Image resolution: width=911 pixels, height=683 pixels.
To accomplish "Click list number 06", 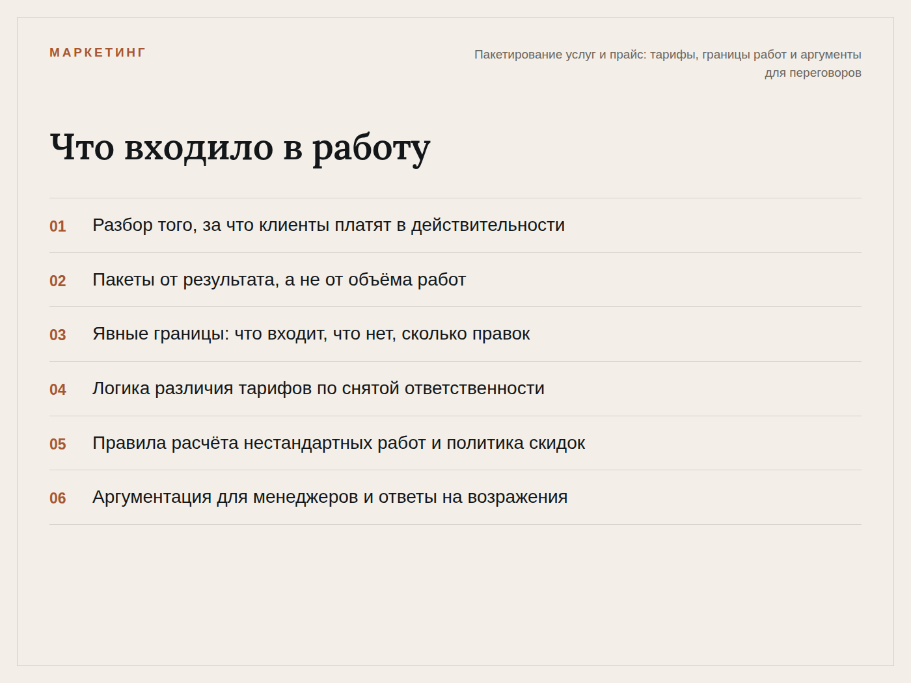I will tap(58, 498).
